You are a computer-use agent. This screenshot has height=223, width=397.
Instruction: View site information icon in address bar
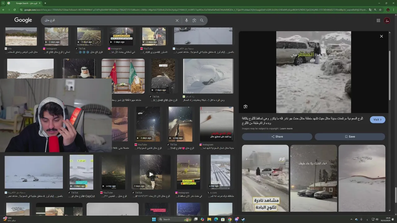click(21, 10)
